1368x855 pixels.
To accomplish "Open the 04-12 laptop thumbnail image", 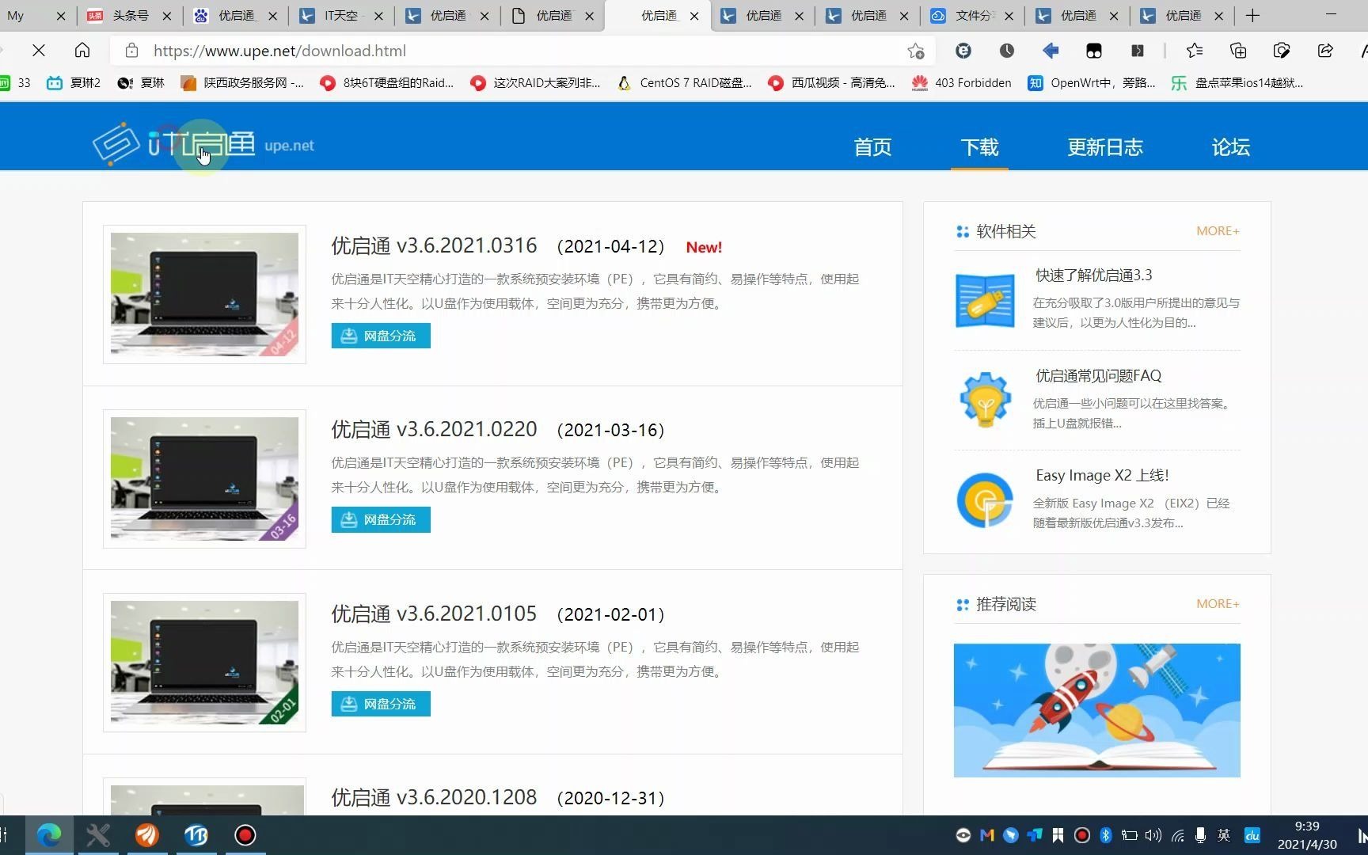I will pos(204,294).
